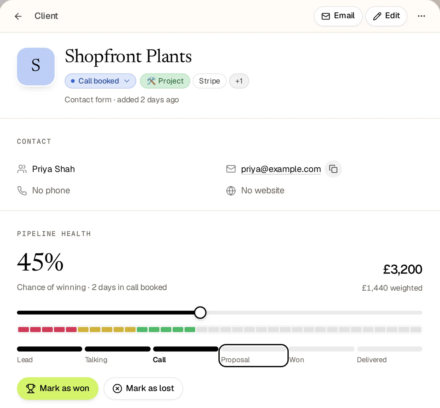The image size is (440, 408).
Task: Go back with the left arrow icon
Action: (18, 16)
